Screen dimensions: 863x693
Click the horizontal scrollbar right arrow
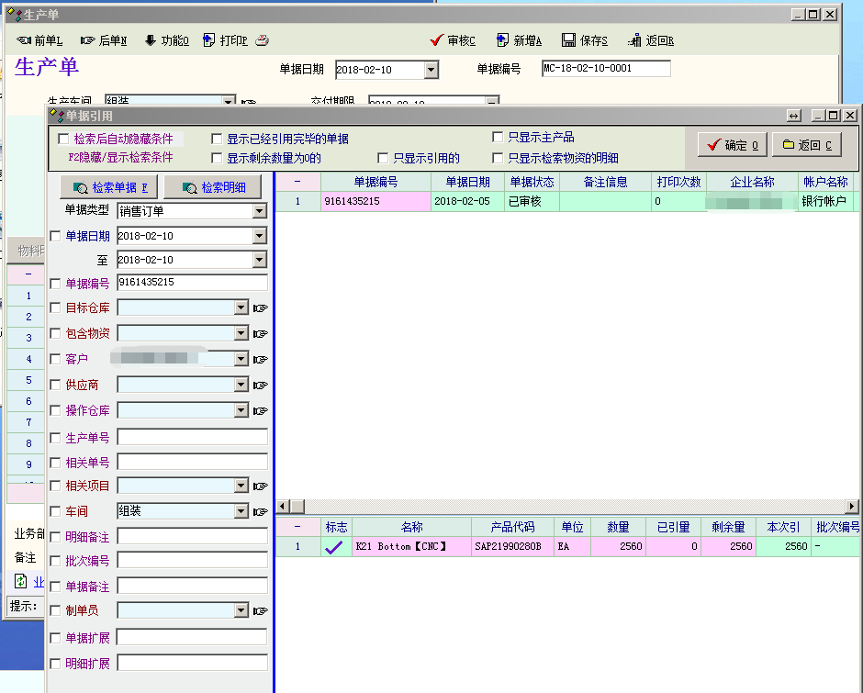pos(852,507)
